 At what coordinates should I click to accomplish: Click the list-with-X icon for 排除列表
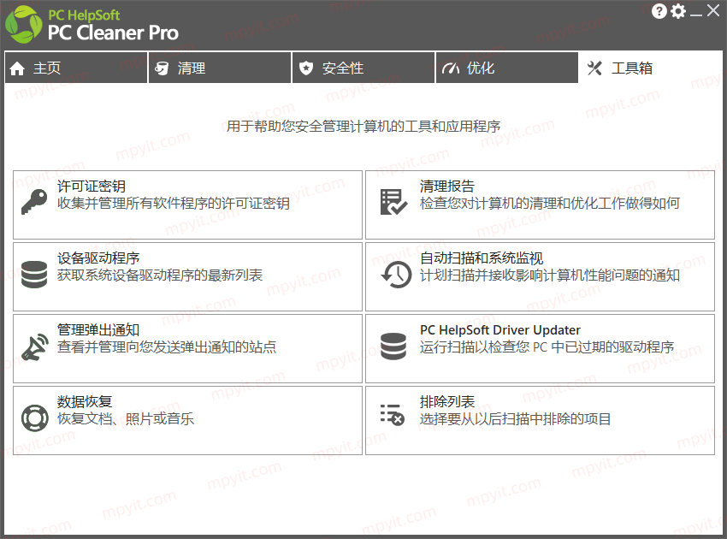tap(393, 414)
